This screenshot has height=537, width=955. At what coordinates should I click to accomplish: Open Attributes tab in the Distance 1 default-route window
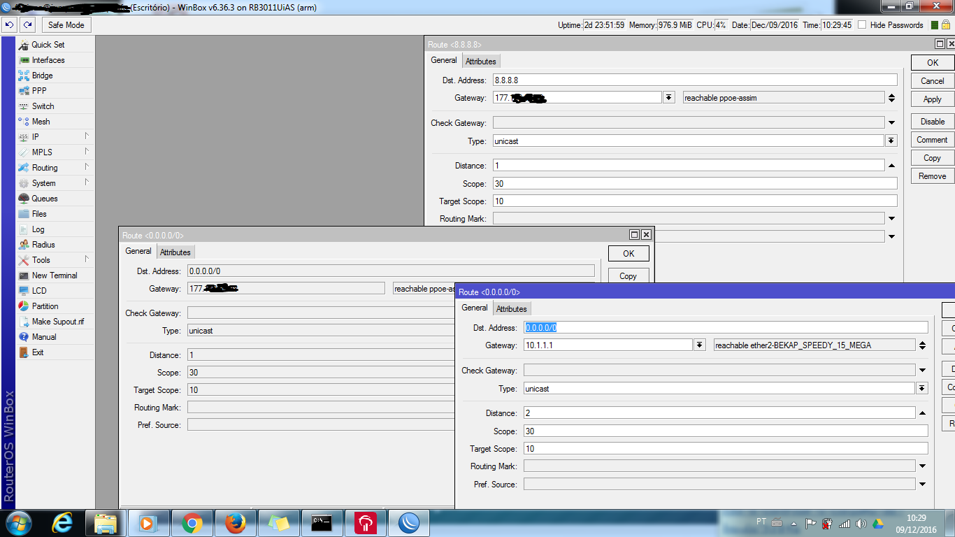[x=175, y=252]
